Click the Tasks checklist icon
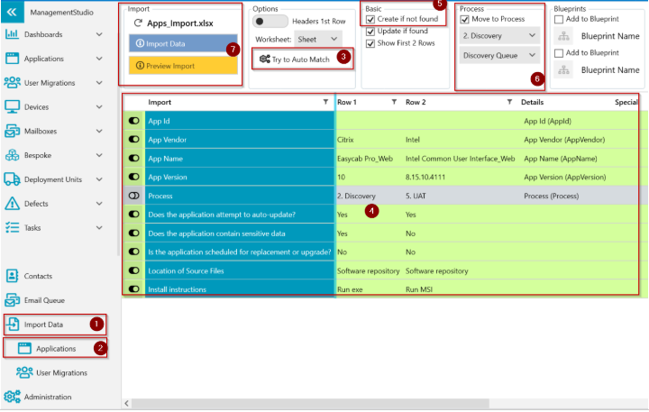The height and width of the screenshot is (412, 649). pos(12,227)
